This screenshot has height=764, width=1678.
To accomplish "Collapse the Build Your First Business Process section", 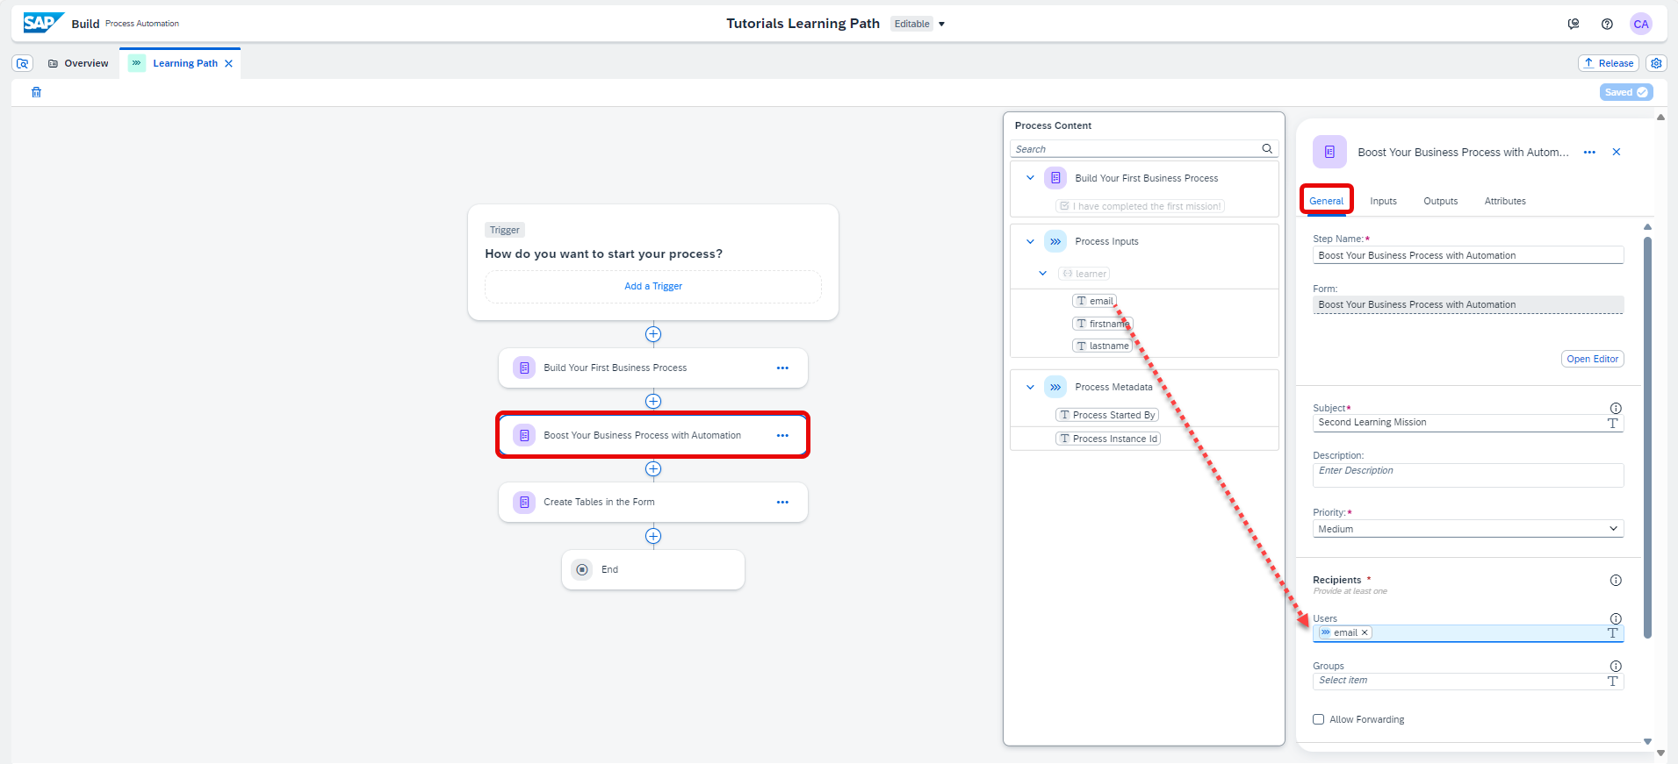I will 1030,178.
